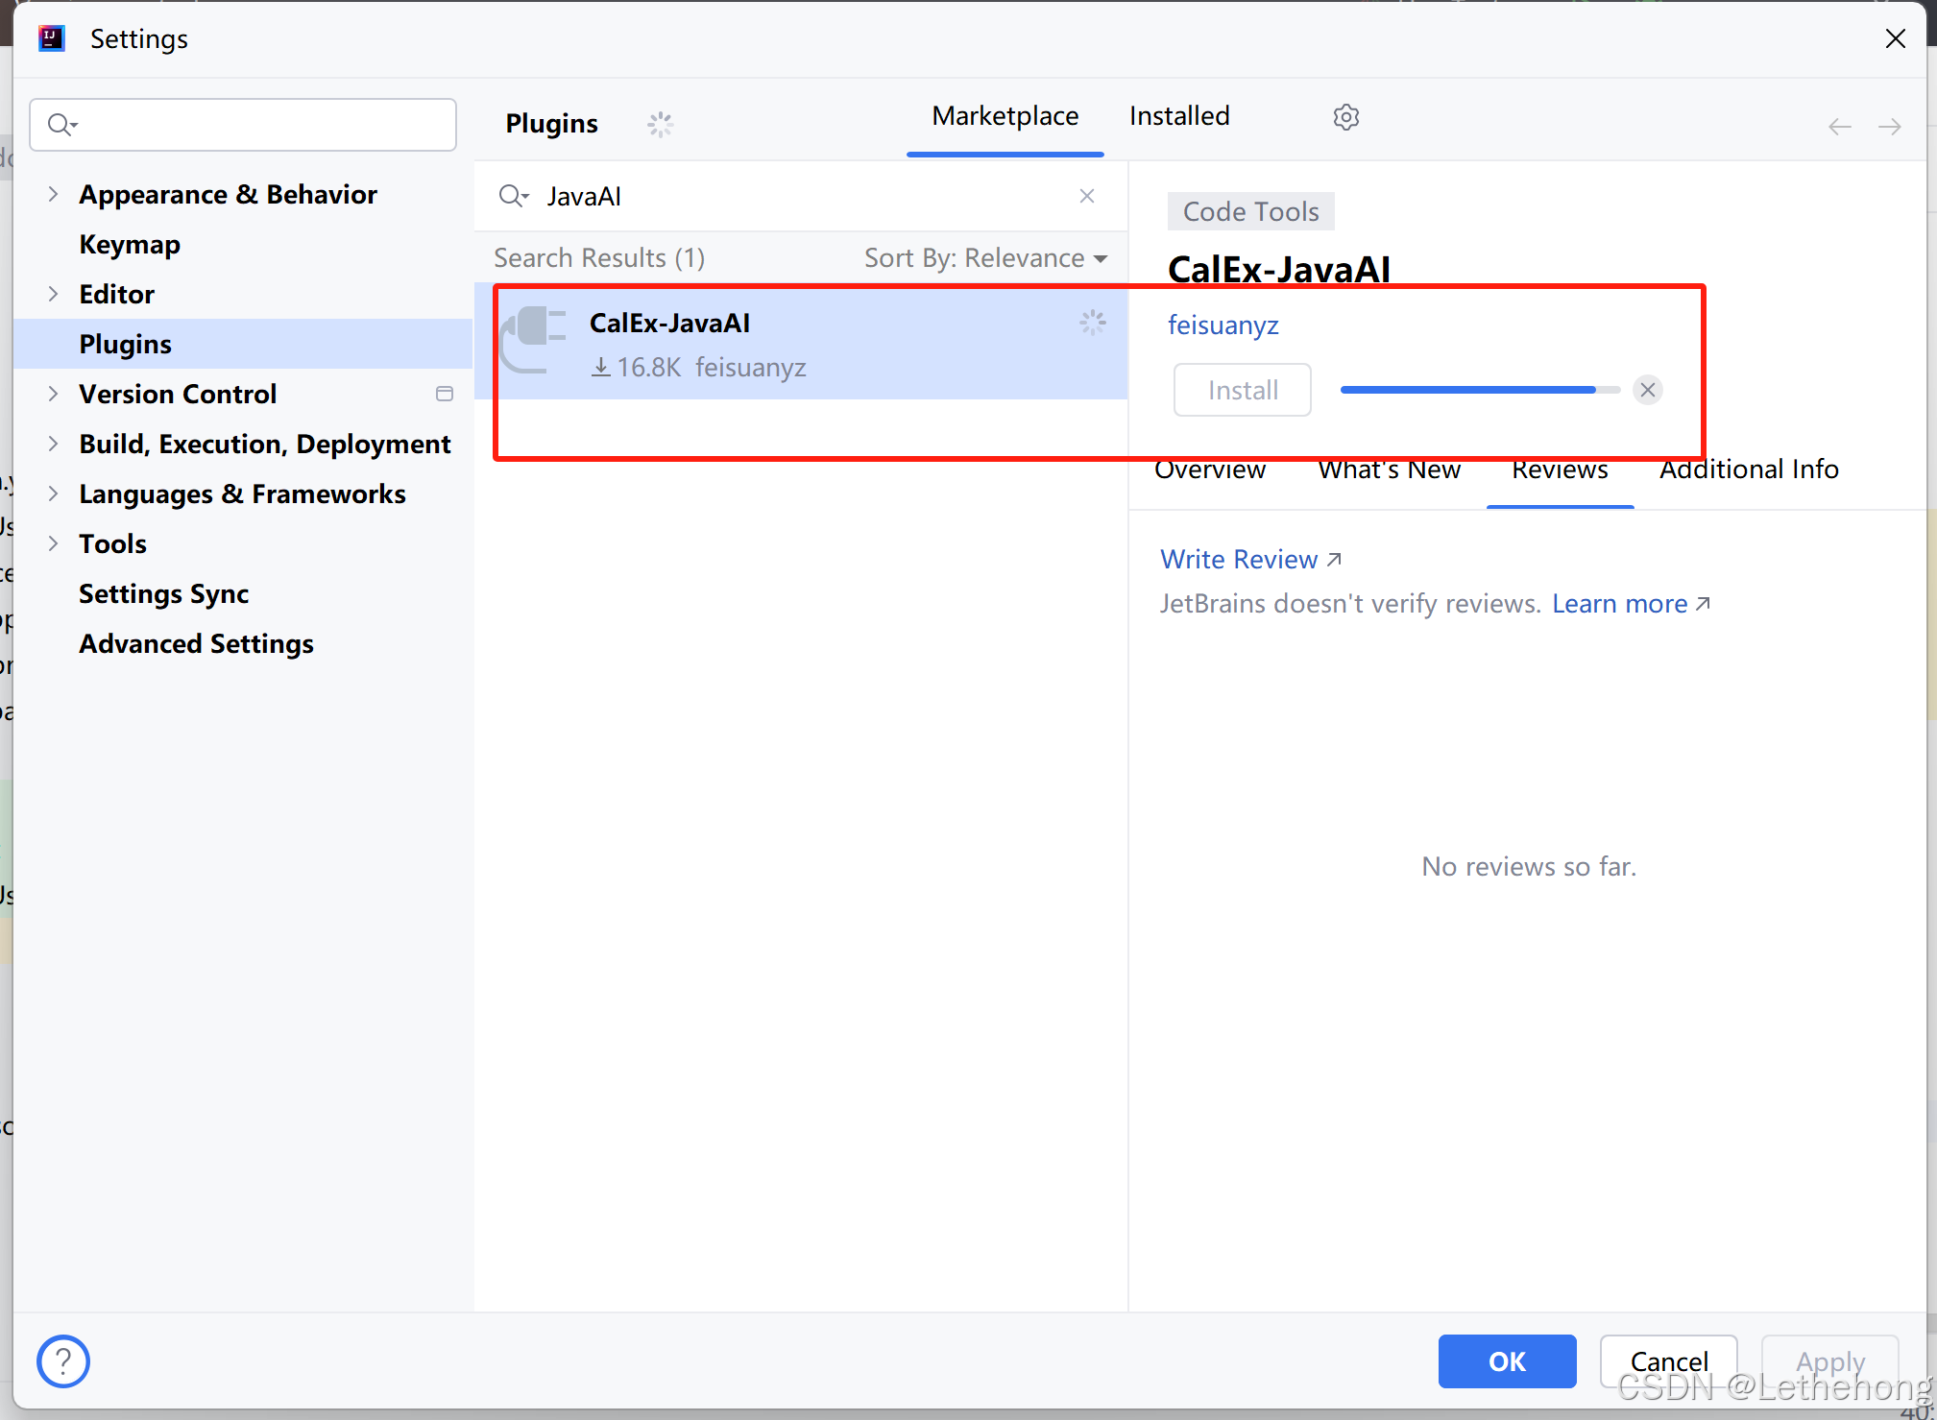Viewport: 1937px width, 1420px height.
Task: Click the 'No reviews so far.' text
Action: 1529,867
